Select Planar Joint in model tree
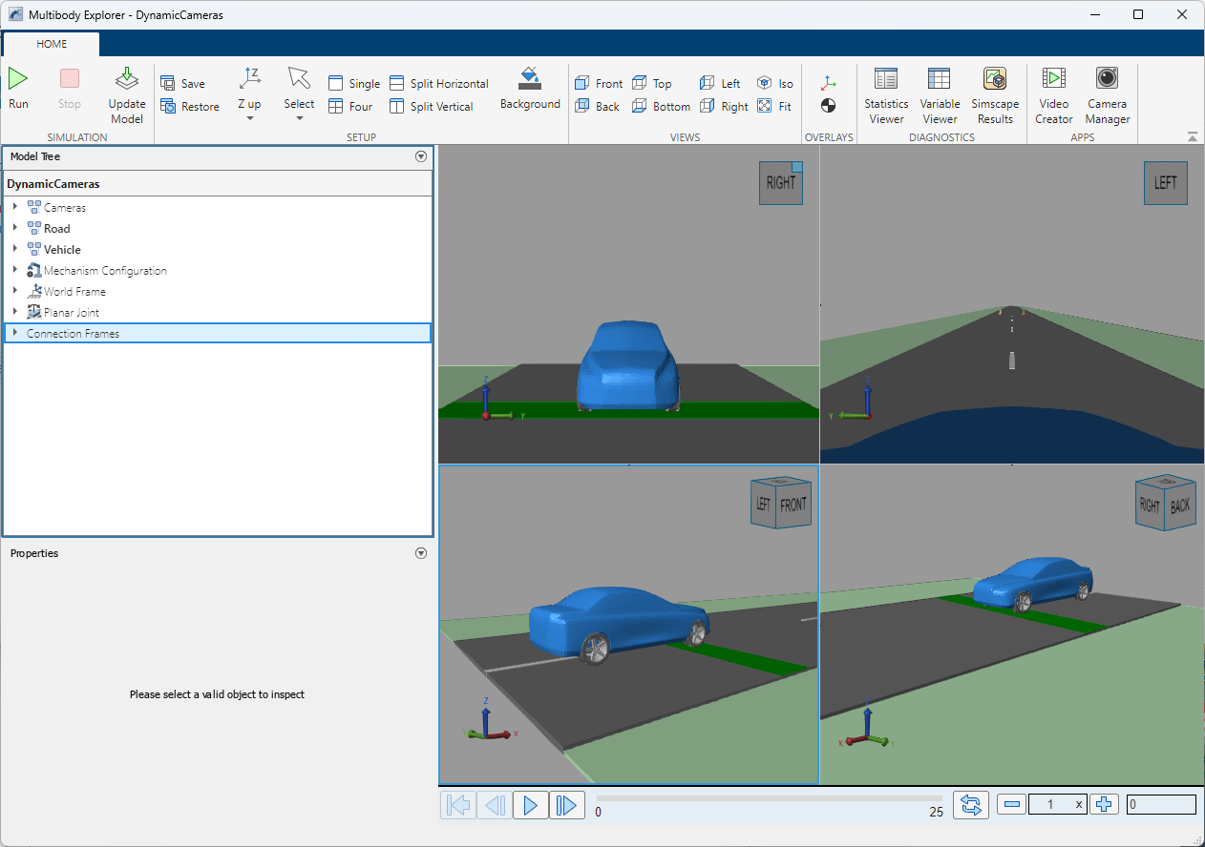 click(x=72, y=313)
